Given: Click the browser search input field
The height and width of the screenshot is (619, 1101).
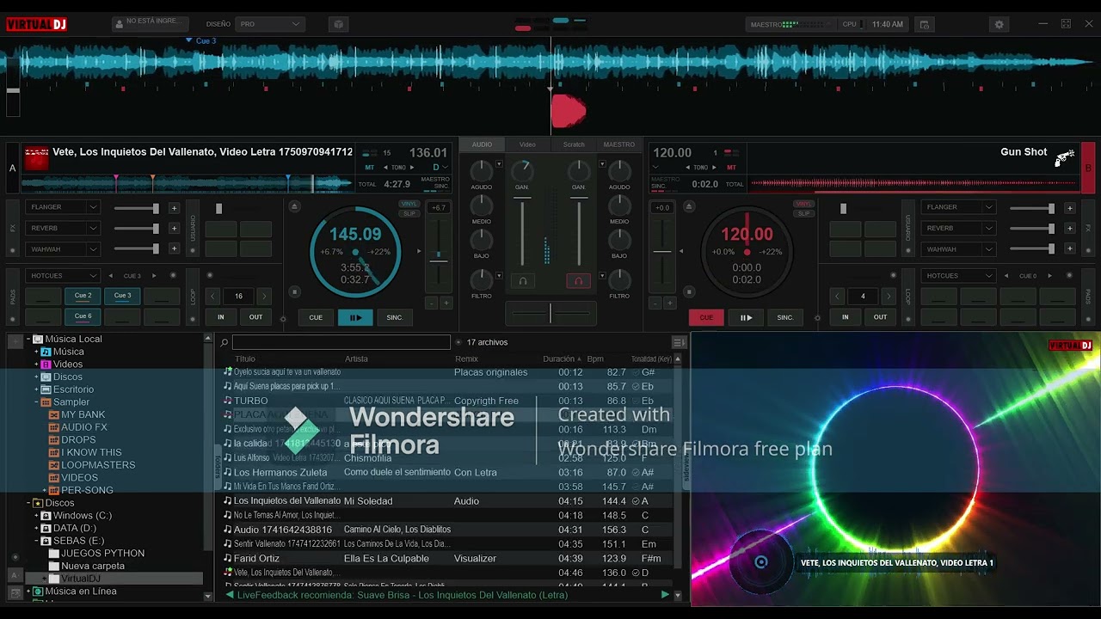Looking at the screenshot, I should coord(341,342).
